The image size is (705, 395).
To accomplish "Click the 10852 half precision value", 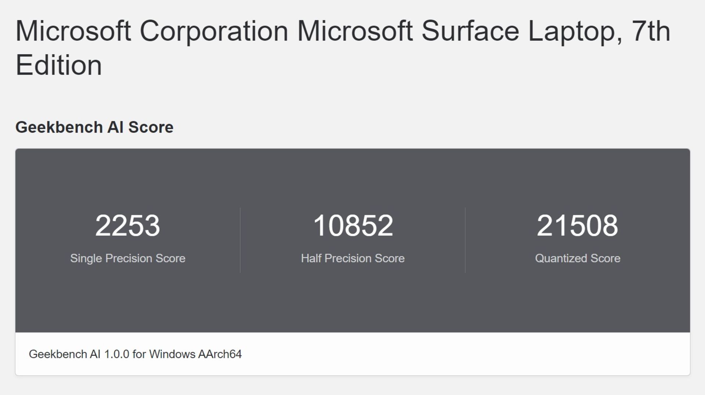I will point(353,225).
